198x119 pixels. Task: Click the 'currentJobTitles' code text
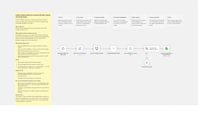(x=29, y=83)
